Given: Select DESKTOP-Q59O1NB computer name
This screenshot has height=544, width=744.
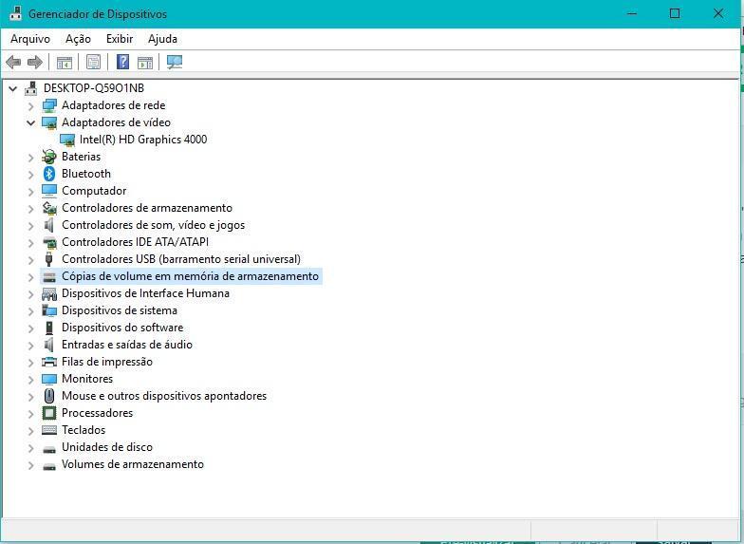Looking at the screenshot, I should (93, 88).
